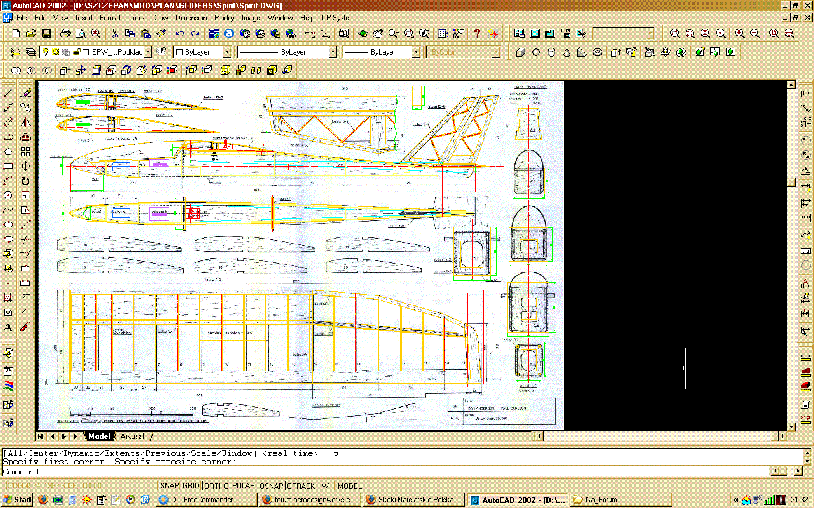Toggle OSNAP in the status bar

(272, 486)
